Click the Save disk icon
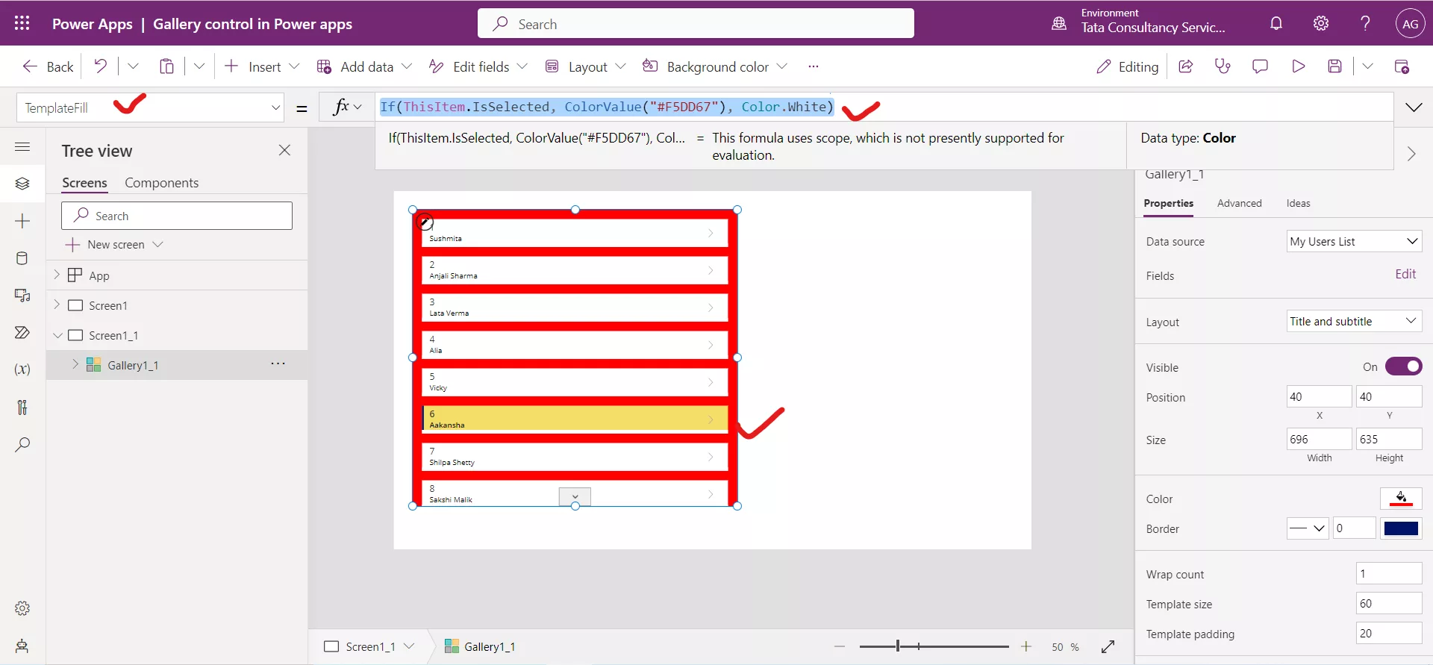The width and height of the screenshot is (1433, 665). pos(1335,66)
